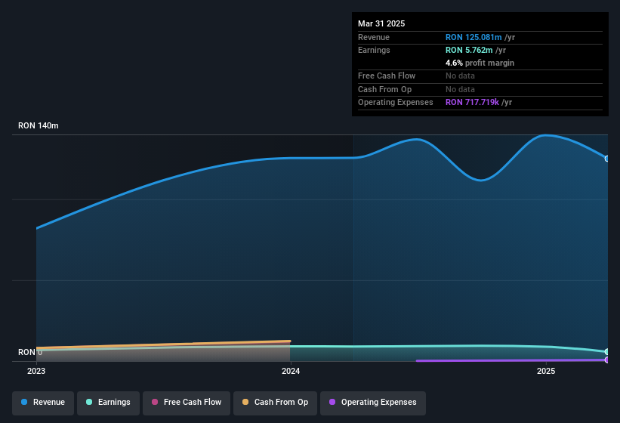Click the Operating Expenses end data point

click(x=607, y=360)
